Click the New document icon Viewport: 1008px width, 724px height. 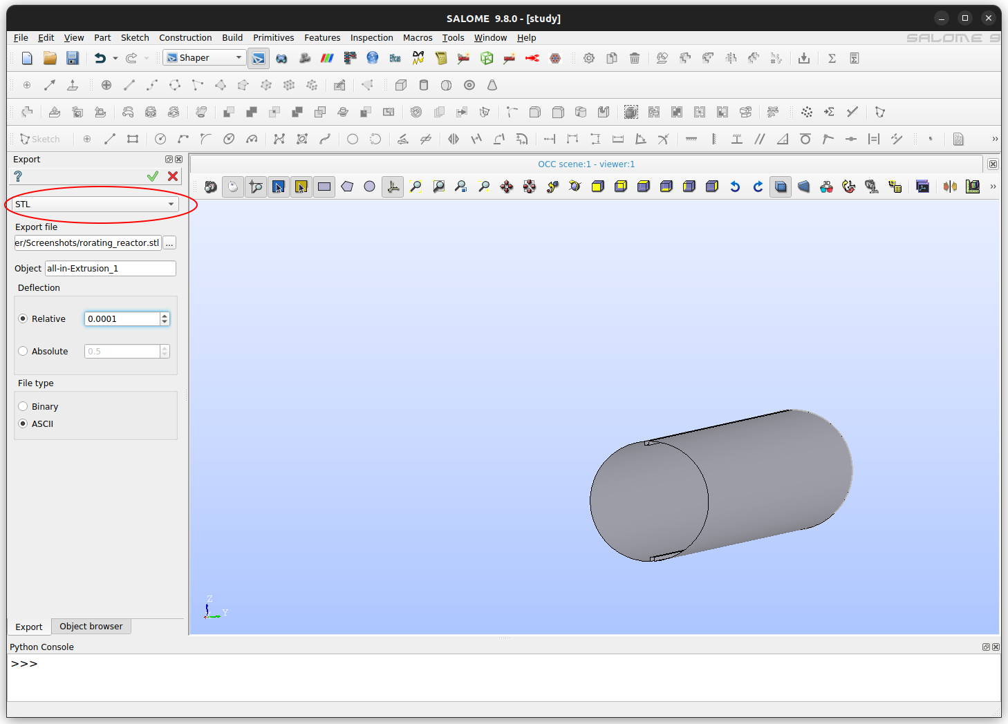(27, 58)
